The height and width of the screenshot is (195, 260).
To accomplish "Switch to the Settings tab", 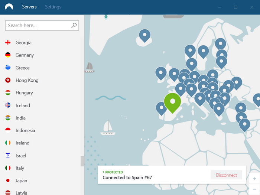I will pos(53,7).
